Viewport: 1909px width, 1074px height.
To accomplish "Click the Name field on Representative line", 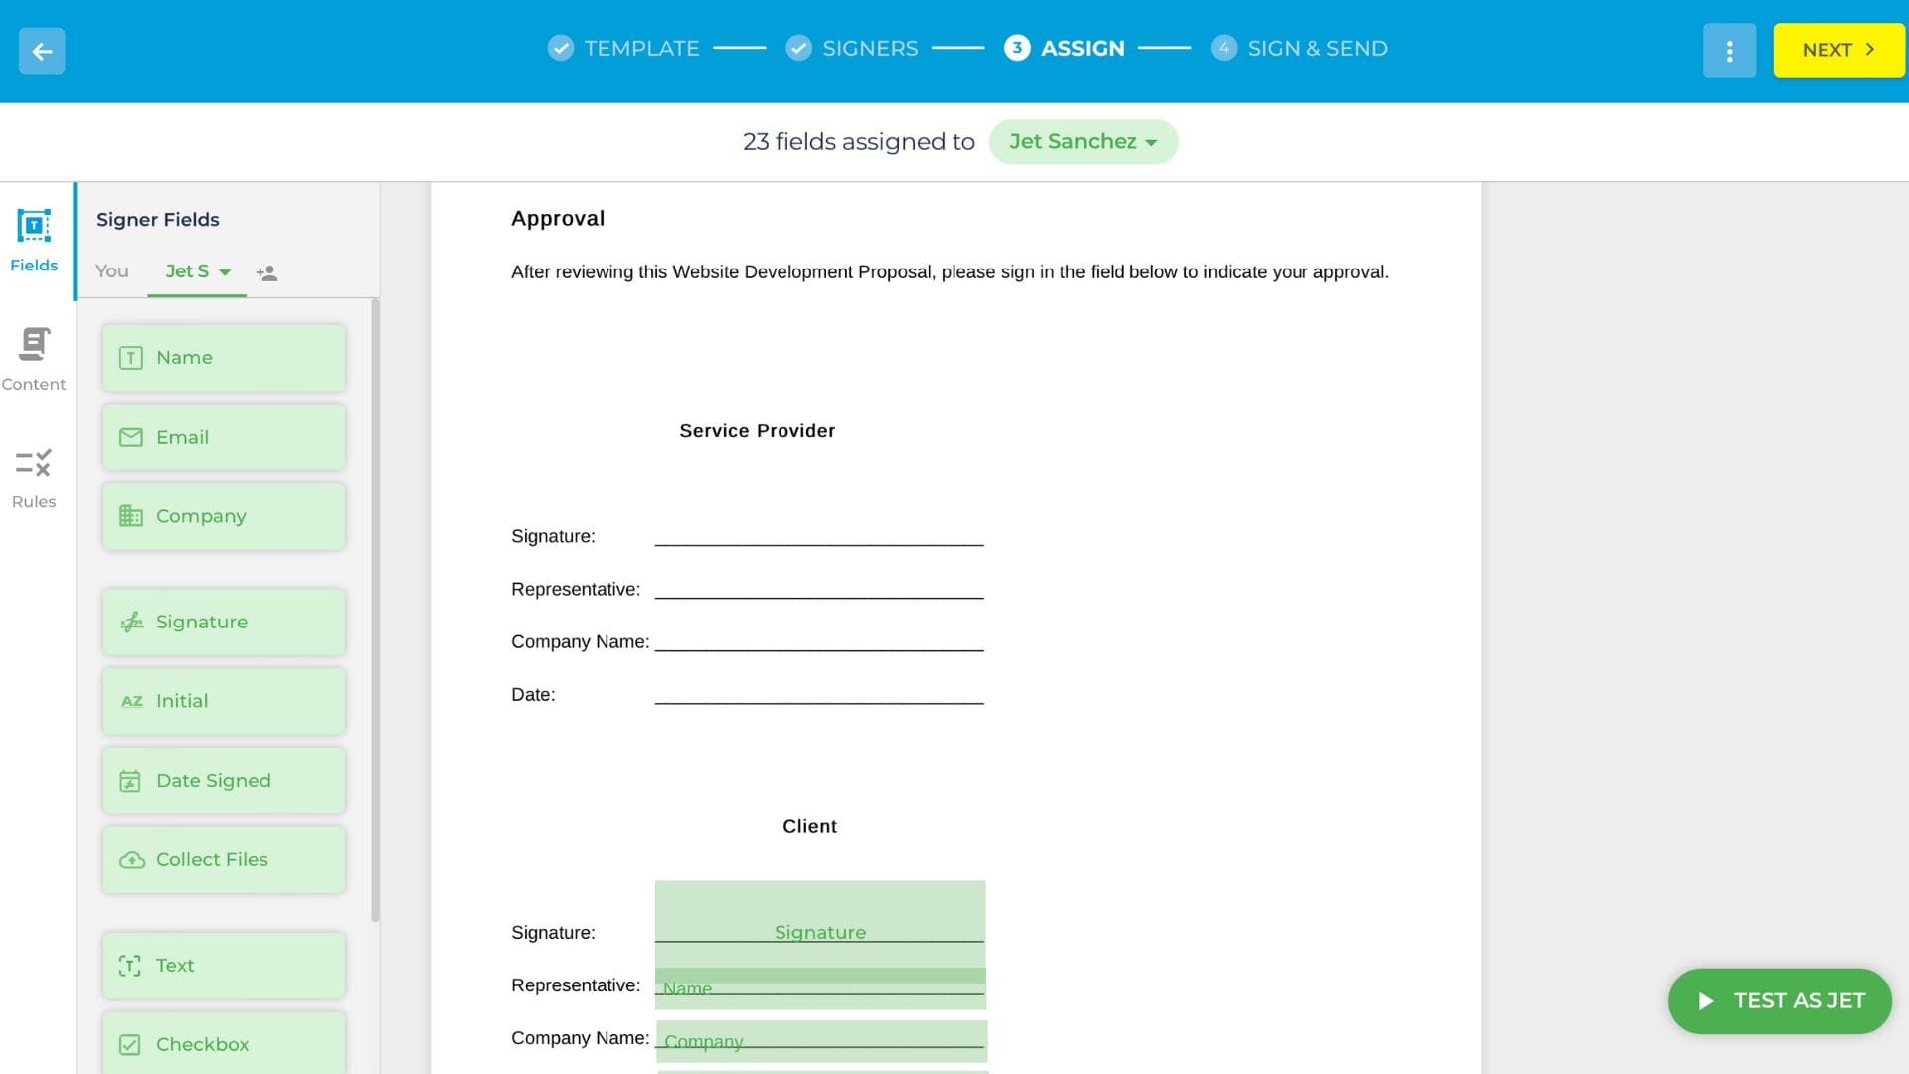I will (x=820, y=989).
